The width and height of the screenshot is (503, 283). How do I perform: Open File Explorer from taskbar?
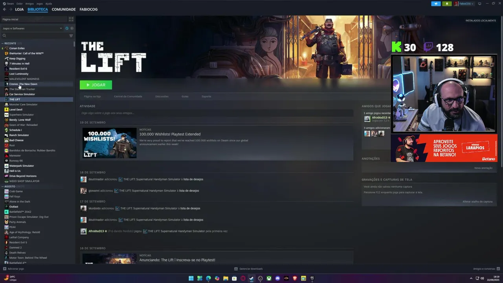point(226,278)
